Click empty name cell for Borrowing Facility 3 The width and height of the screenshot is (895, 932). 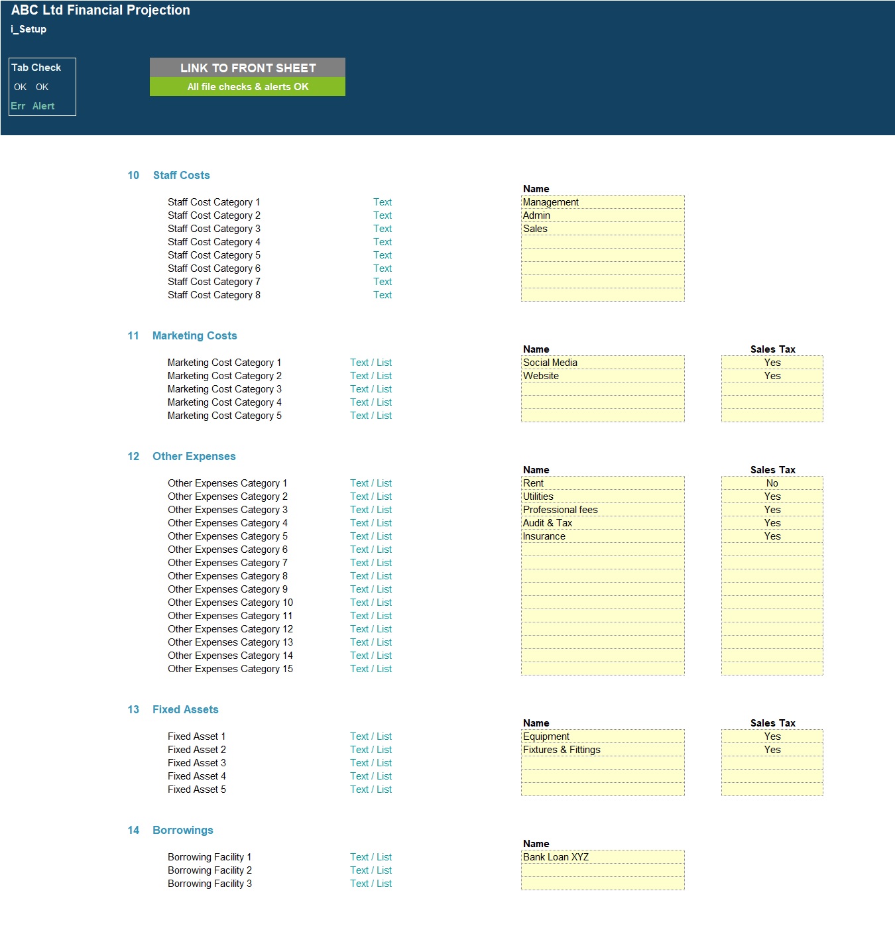pos(603,884)
